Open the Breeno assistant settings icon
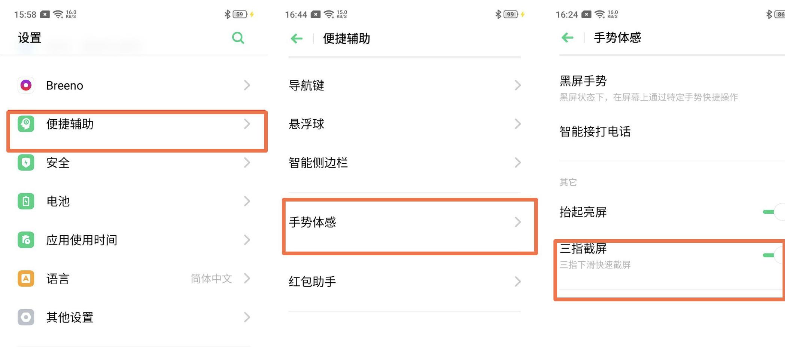This screenshot has height=347, width=787. 25,85
